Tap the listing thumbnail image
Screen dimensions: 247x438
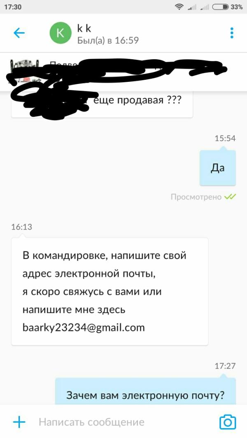[x=23, y=70]
